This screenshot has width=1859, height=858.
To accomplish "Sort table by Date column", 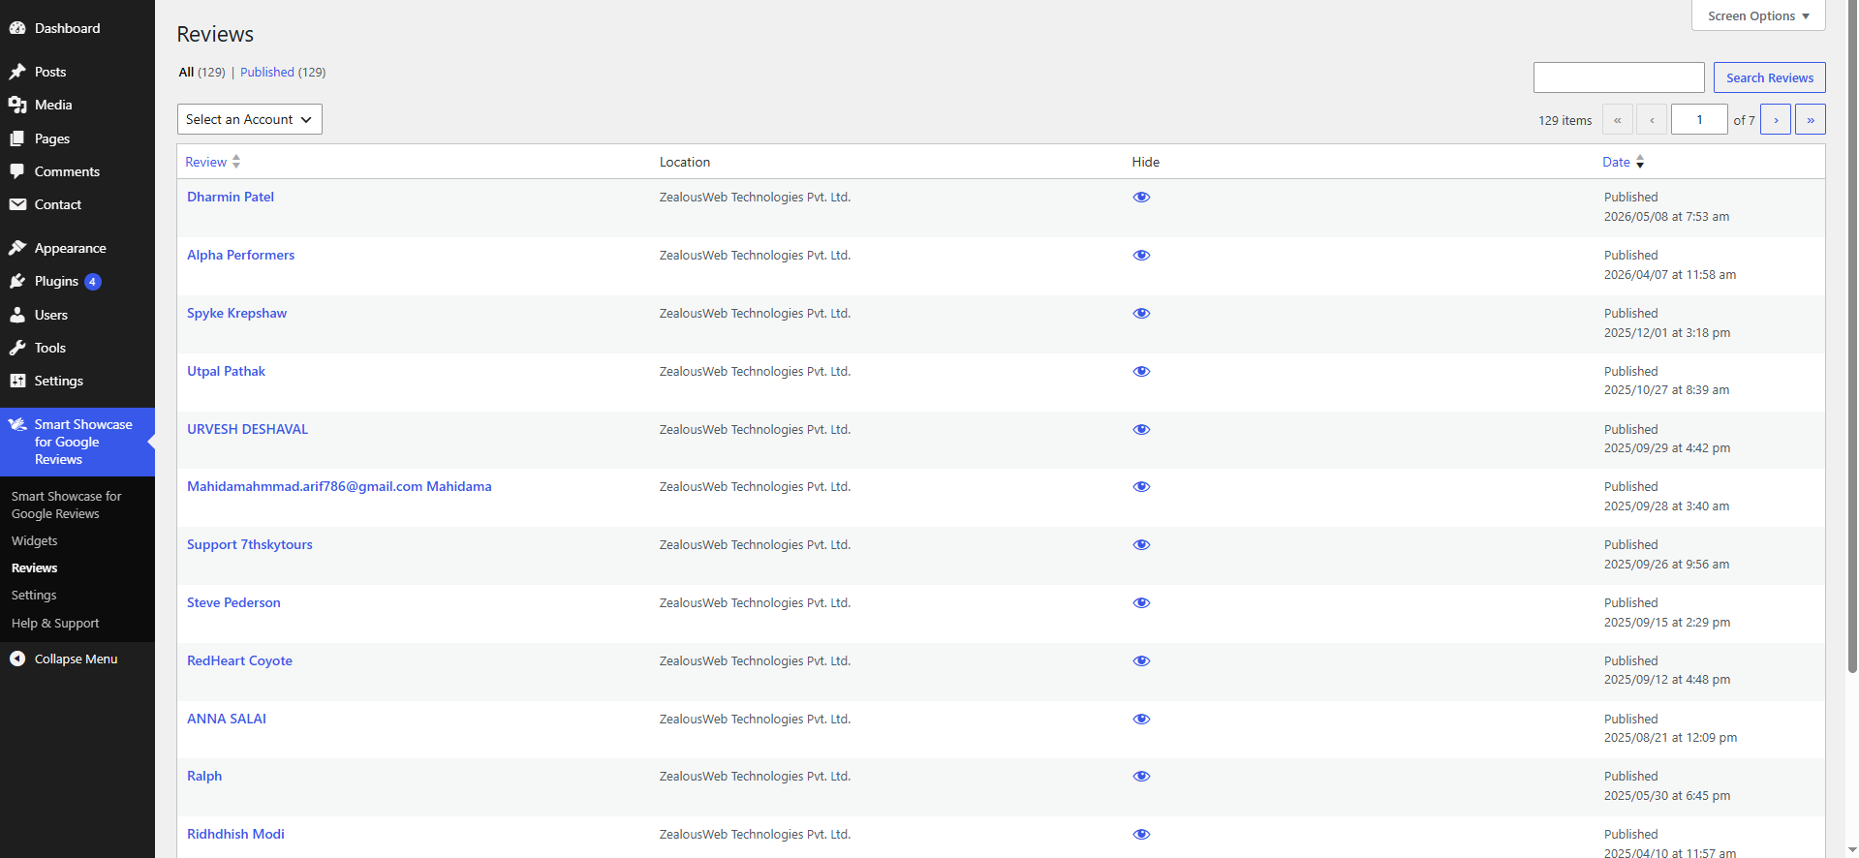I will coord(1624,162).
